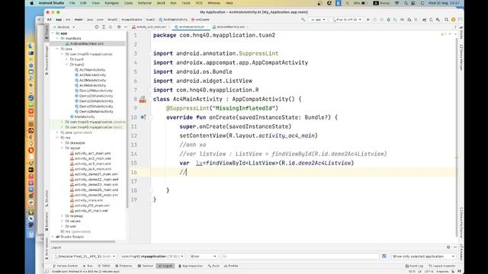Expand the mipmap folder
The image size is (488, 274).
(63, 216)
